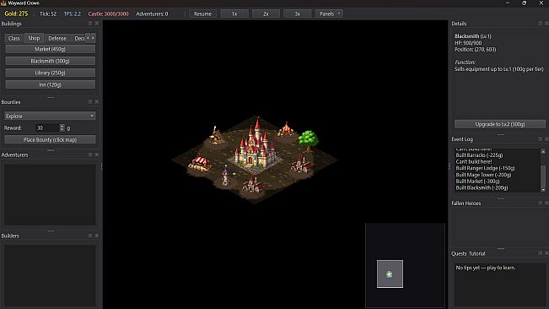Click the striped market stall building

tap(200, 162)
